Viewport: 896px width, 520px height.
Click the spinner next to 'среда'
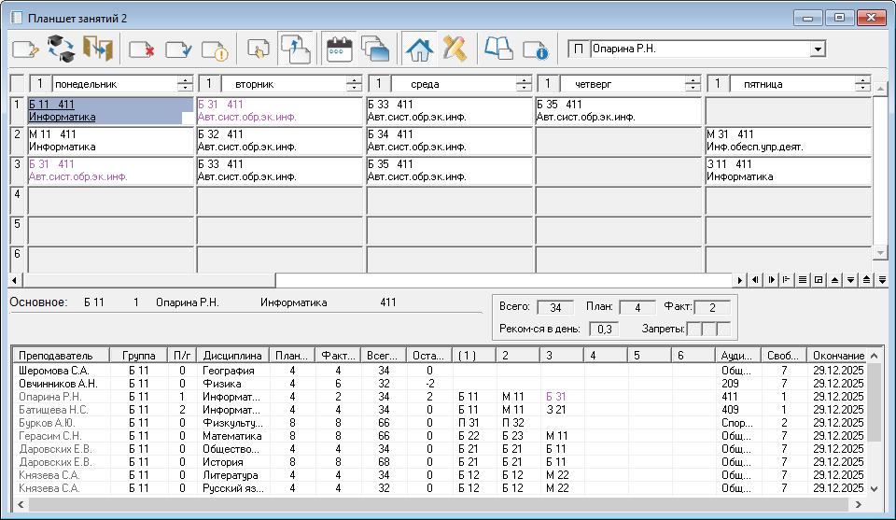tap(524, 84)
